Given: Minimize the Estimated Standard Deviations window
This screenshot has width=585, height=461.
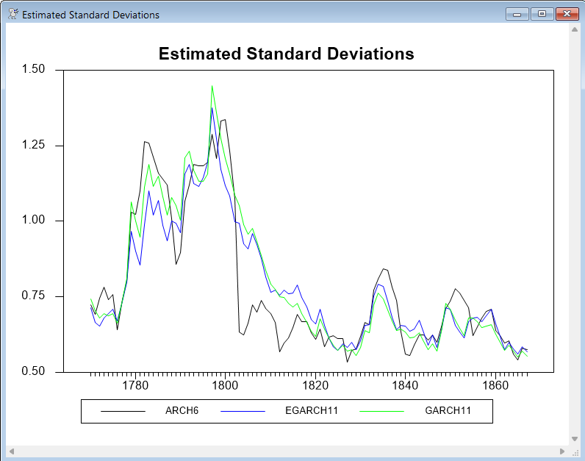Looking at the screenshot, I should click(x=517, y=14).
